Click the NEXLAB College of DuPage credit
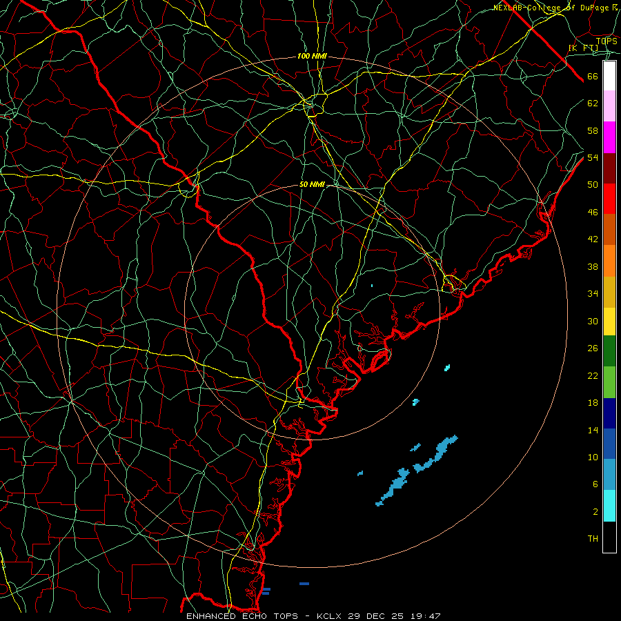 pyautogui.click(x=555, y=8)
